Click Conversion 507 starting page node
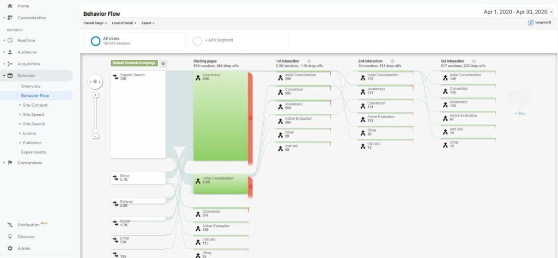The width and height of the screenshot is (558, 258). tap(221, 213)
